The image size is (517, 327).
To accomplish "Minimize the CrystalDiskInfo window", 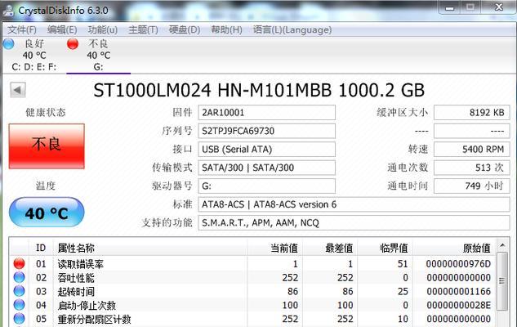I will click(450, 7).
